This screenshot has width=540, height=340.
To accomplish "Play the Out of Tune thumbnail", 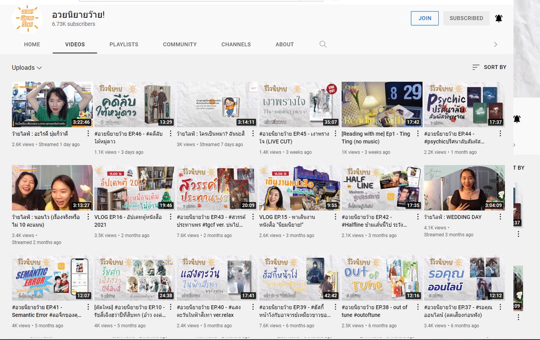I will coord(382,278).
